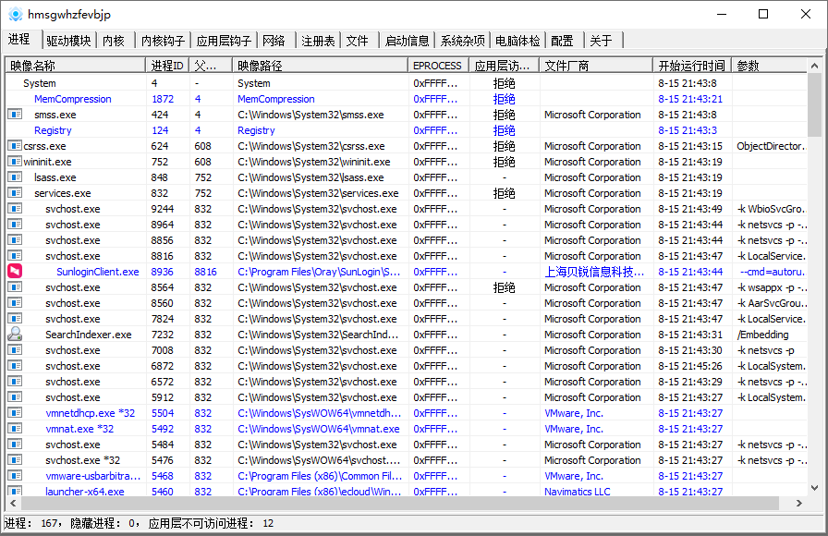The height and width of the screenshot is (536, 828).
Task: Click icon of svchost.exe PID 9244
Action: (15, 209)
